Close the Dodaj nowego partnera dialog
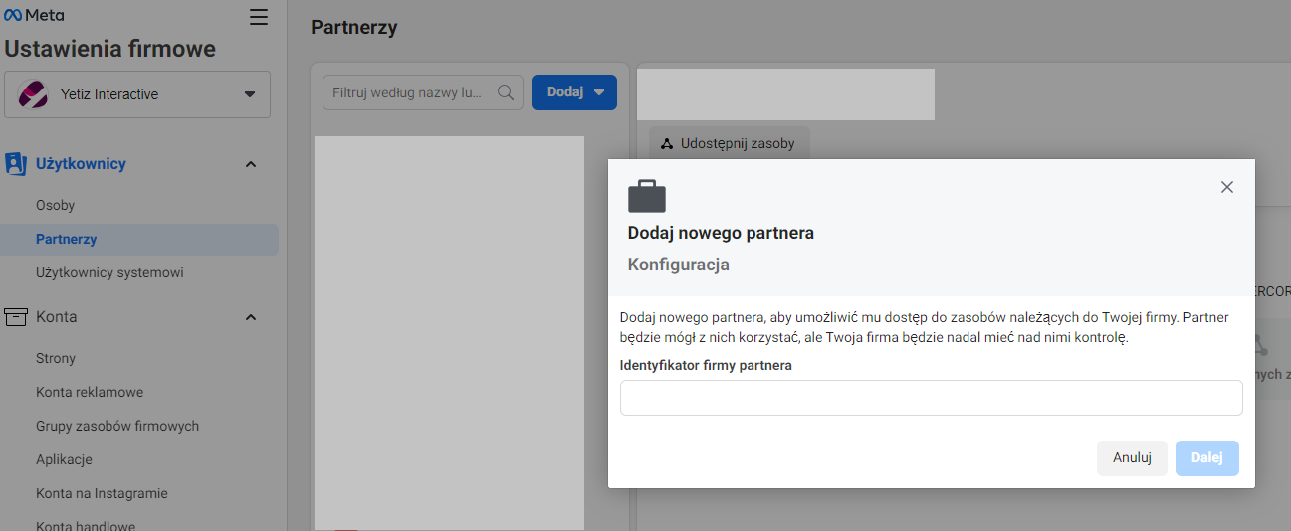Image resolution: width=1291 pixels, height=531 pixels. [1226, 187]
